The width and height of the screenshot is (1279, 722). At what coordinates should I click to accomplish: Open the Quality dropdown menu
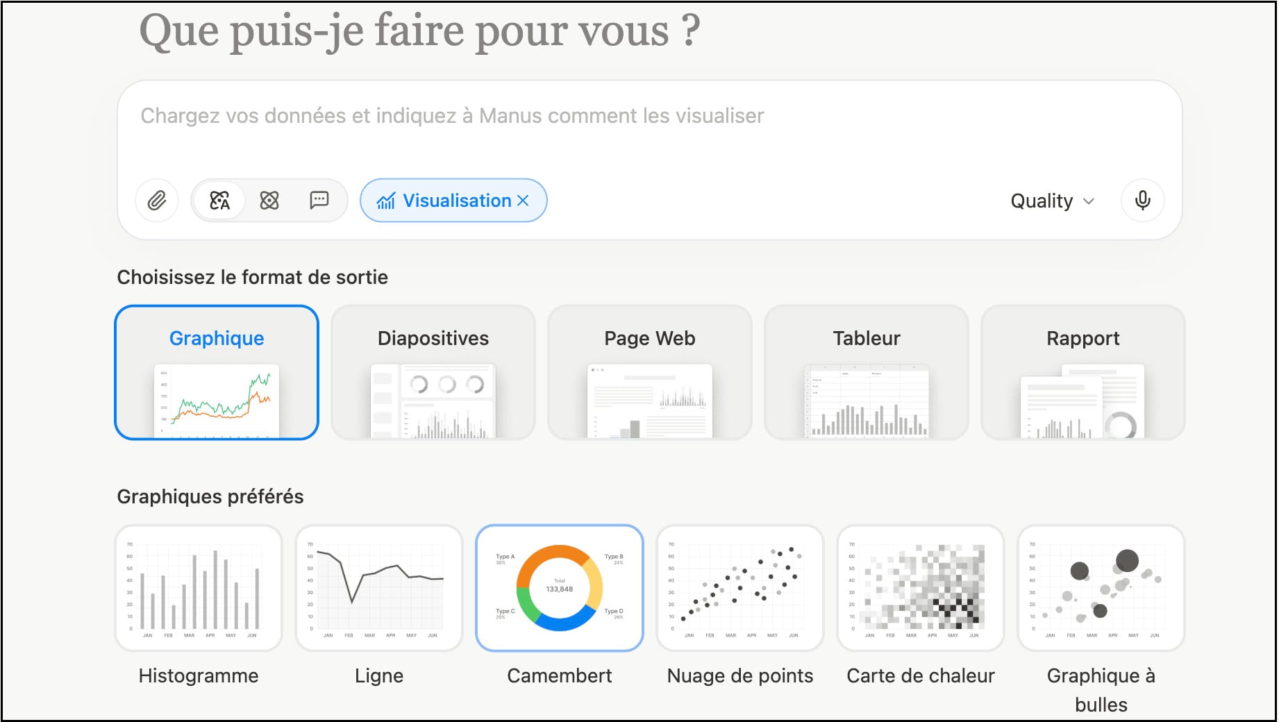click(1051, 201)
